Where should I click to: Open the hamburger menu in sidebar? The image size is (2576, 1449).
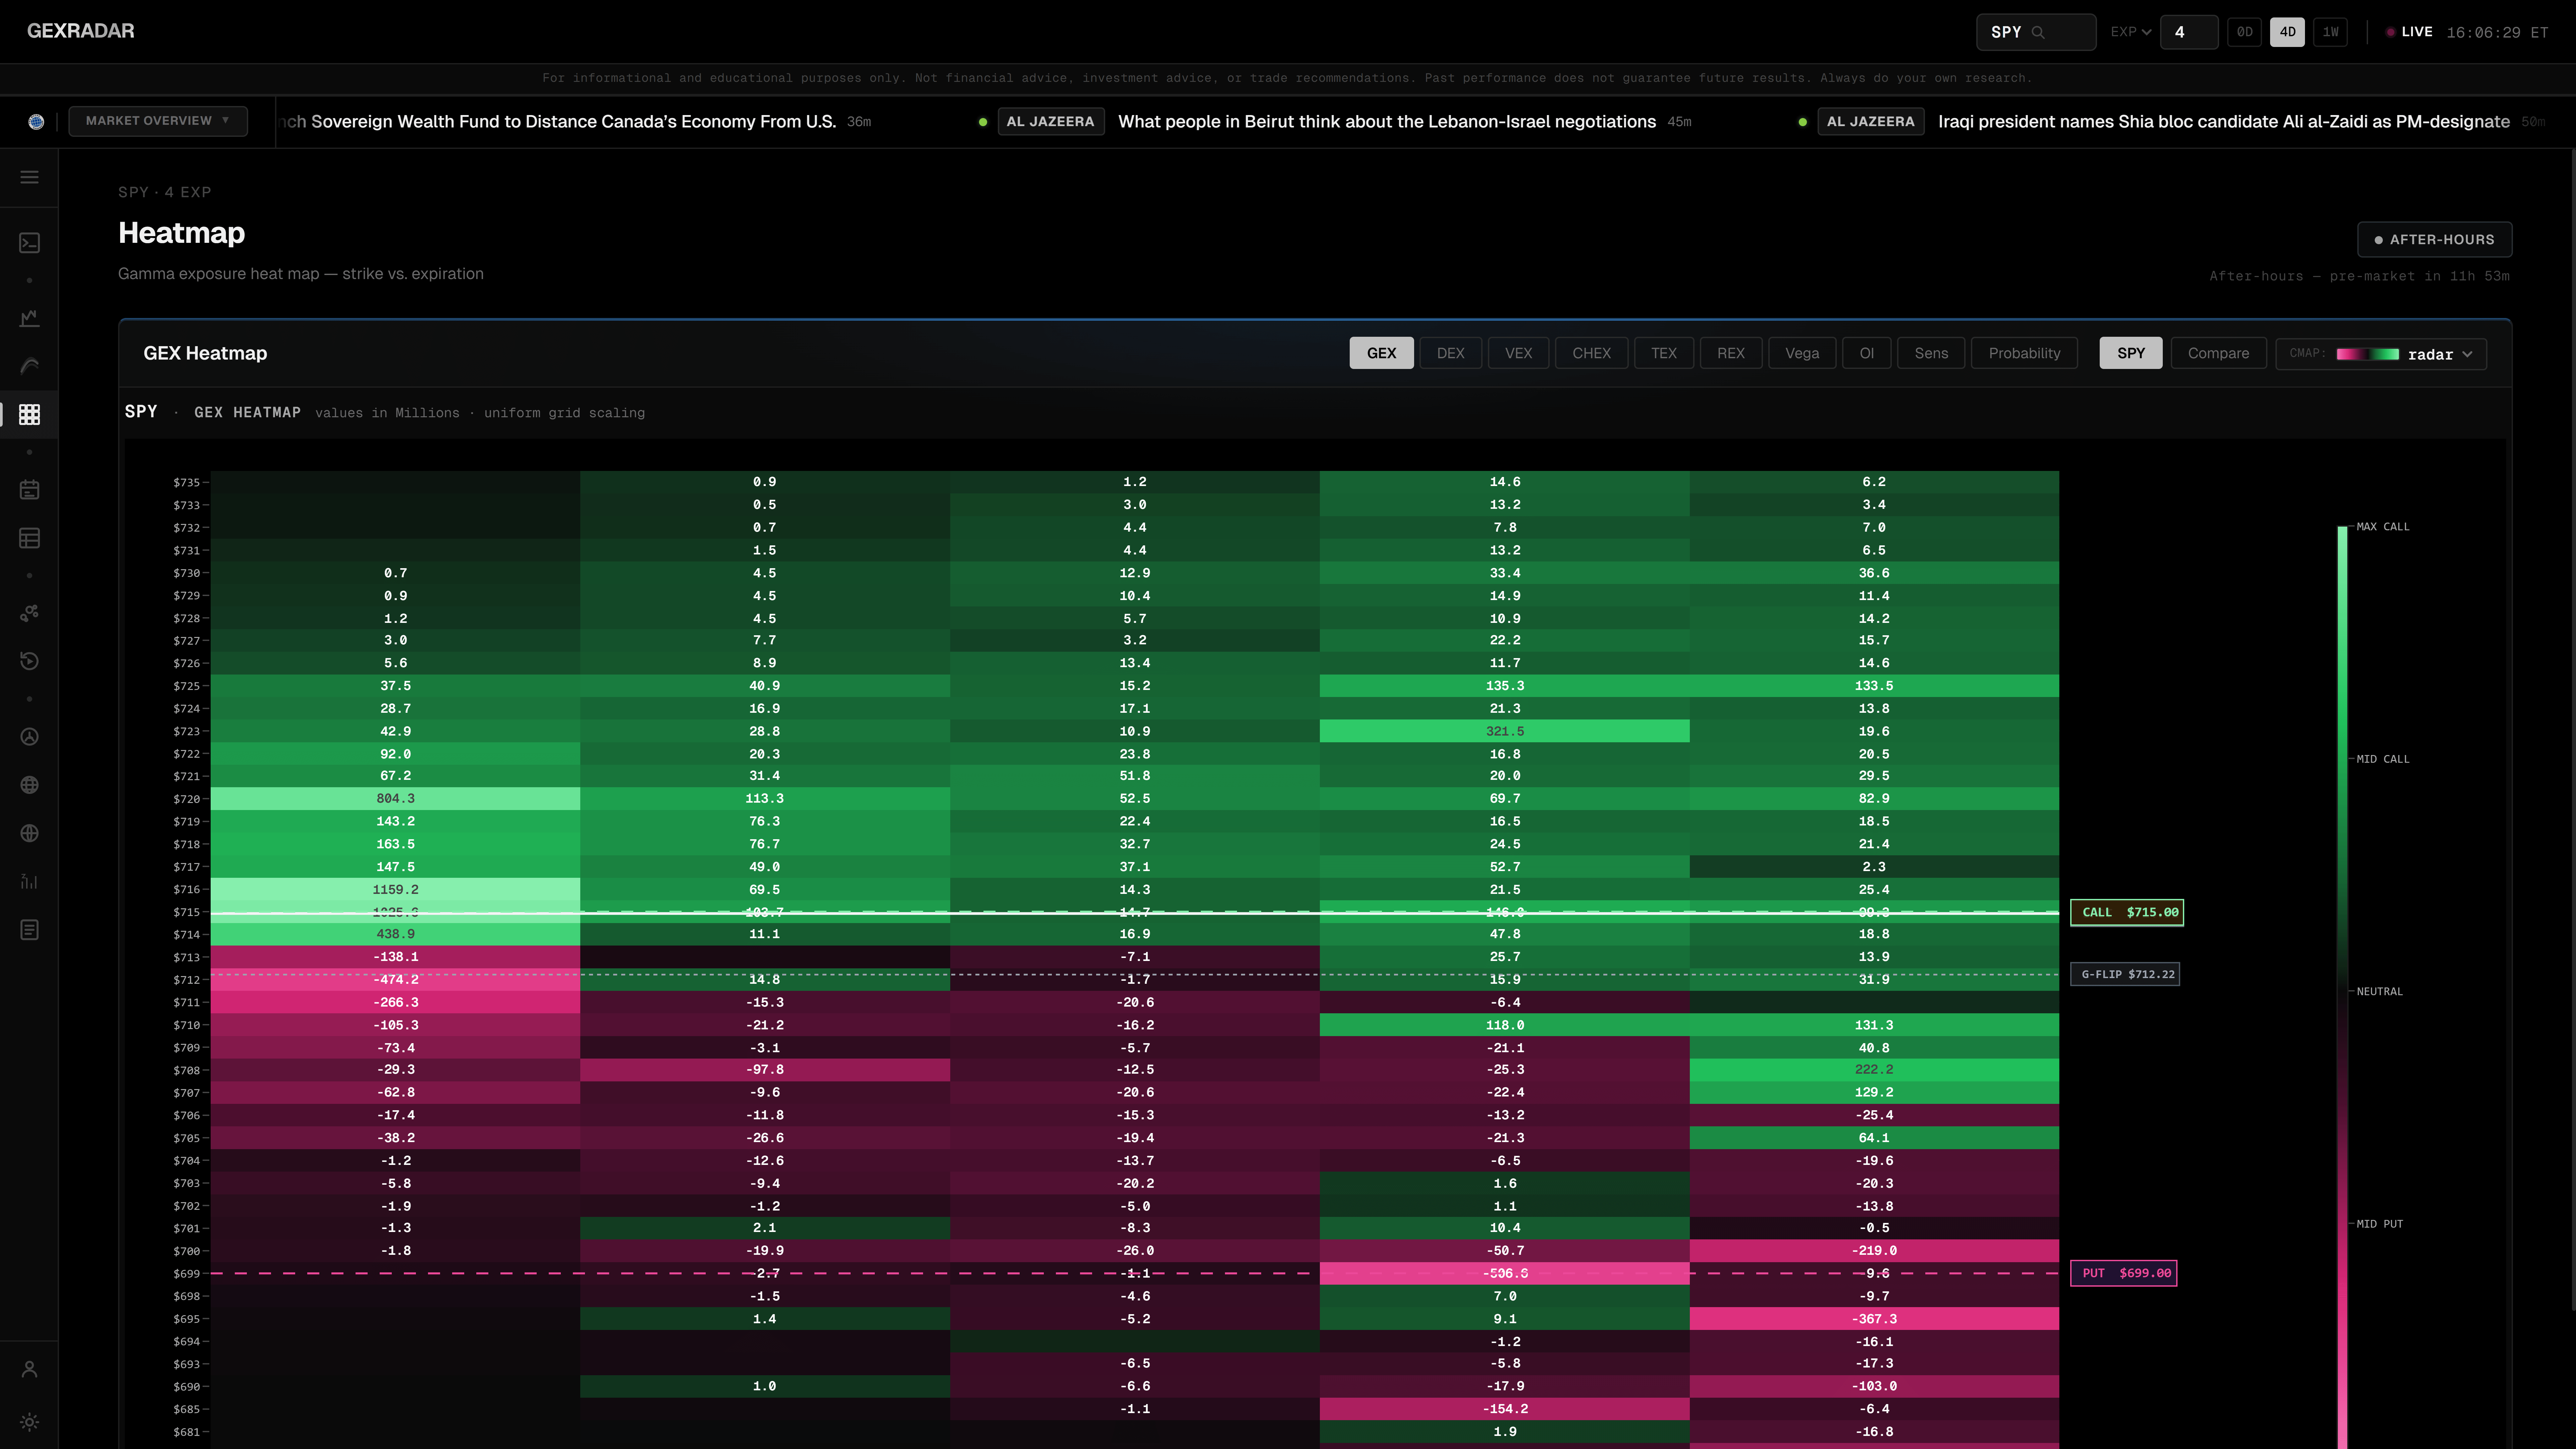[x=29, y=177]
